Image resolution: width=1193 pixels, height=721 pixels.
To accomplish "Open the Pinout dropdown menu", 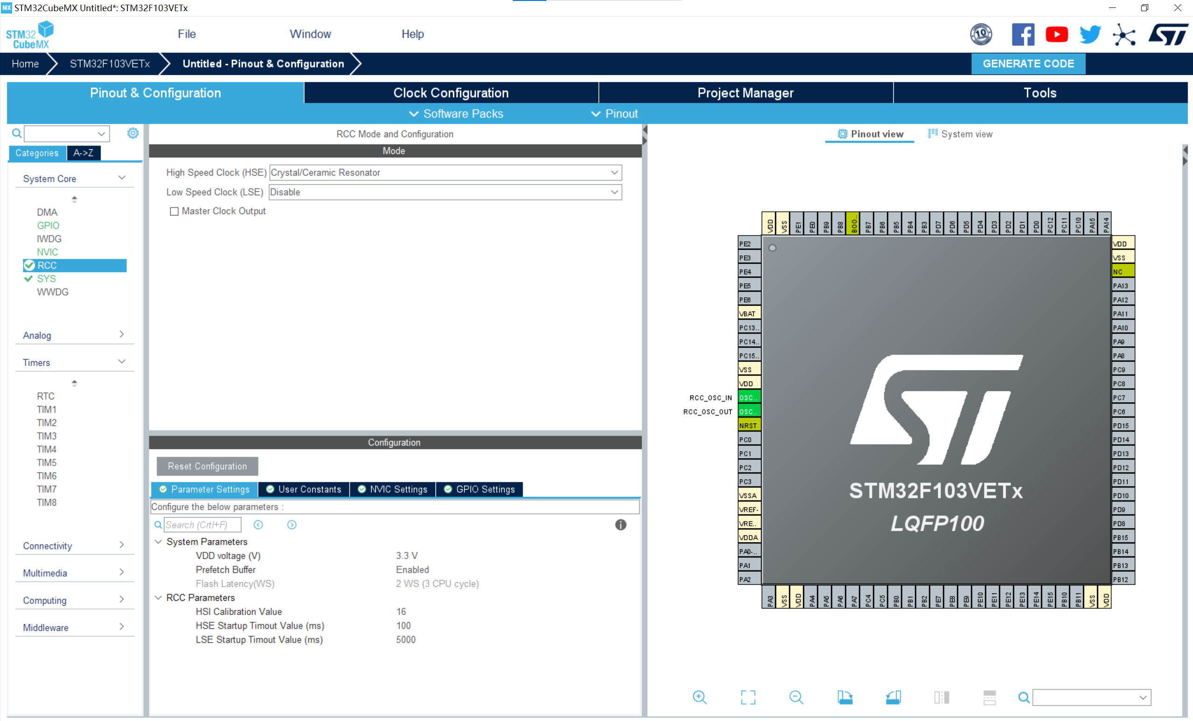I will pos(614,114).
